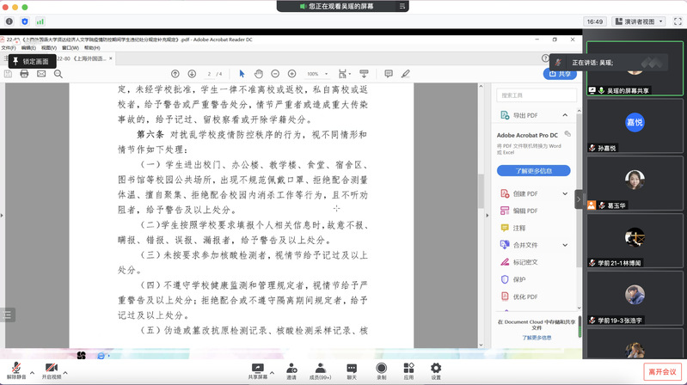Toggle 锁定画面 pin button
The height and width of the screenshot is (385, 687).
click(31, 61)
